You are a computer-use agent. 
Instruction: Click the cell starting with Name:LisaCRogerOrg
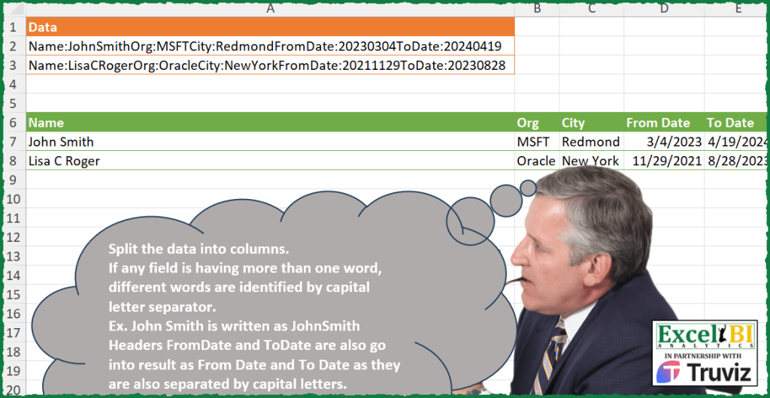pos(270,65)
